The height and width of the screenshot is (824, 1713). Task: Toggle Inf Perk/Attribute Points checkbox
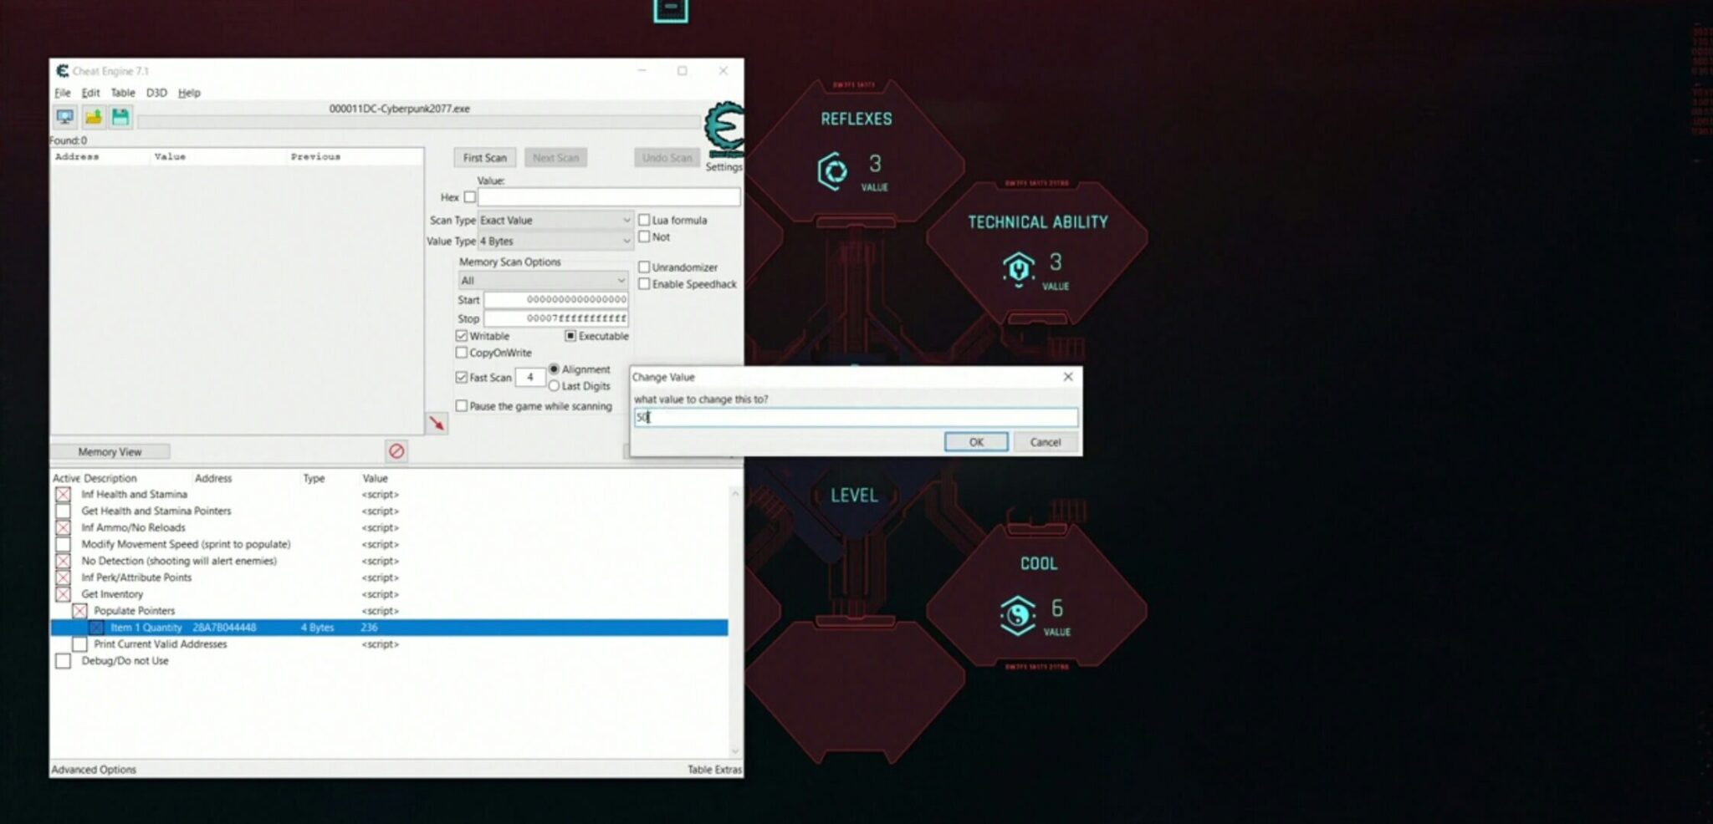(x=63, y=578)
